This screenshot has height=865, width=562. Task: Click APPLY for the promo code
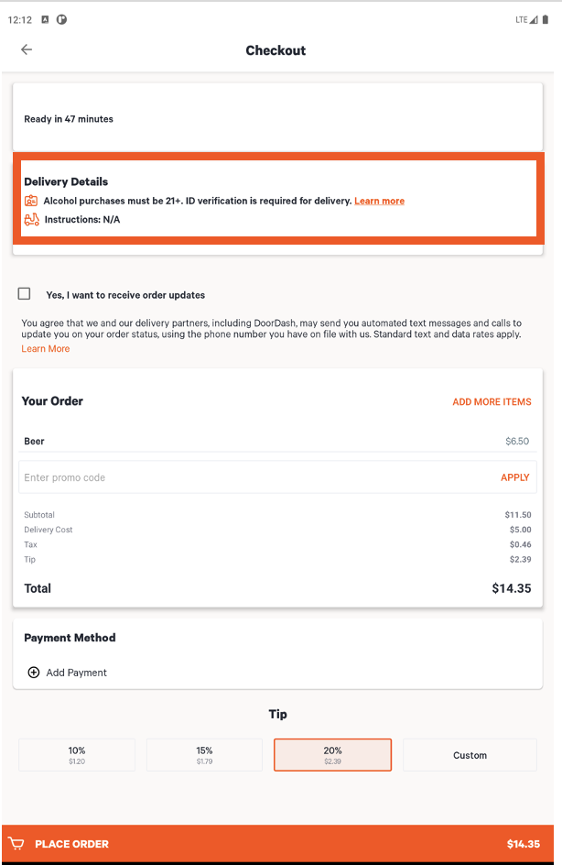pos(514,477)
